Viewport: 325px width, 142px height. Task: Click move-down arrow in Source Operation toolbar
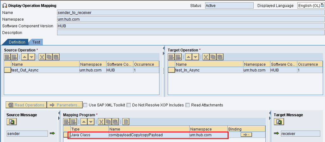(x=31, y=57)
